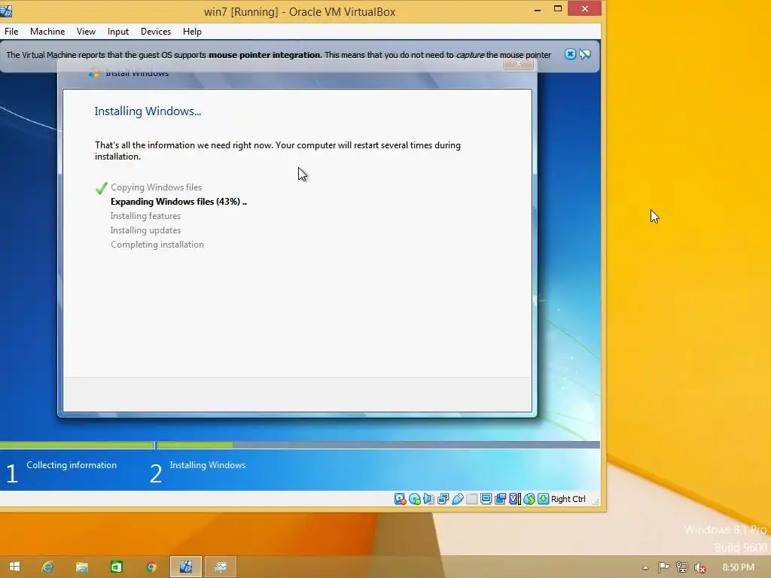Screen dimensions: 771x578
Task: Click the 'Installing Windows...' heading
Action: point(148,111)
